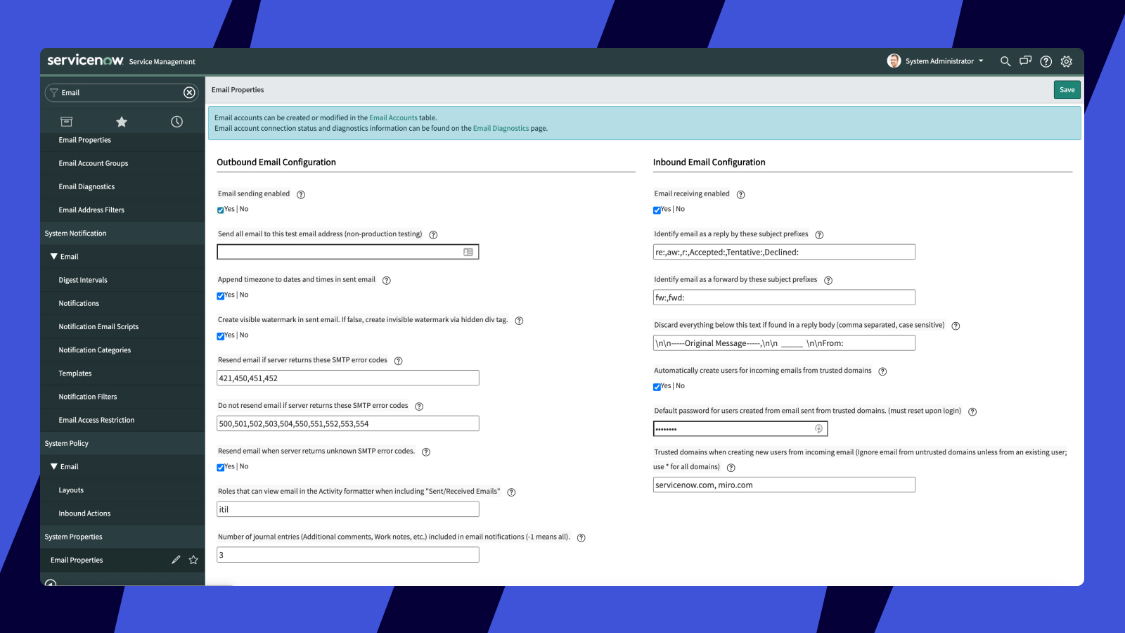The height and width of the screenshot is (633, 1125).
Task: Disable the Email sending enabled checkbox
Action: coord(220,210)
